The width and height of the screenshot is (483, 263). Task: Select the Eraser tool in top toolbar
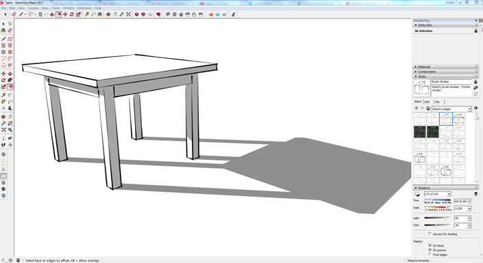[14, 14]
